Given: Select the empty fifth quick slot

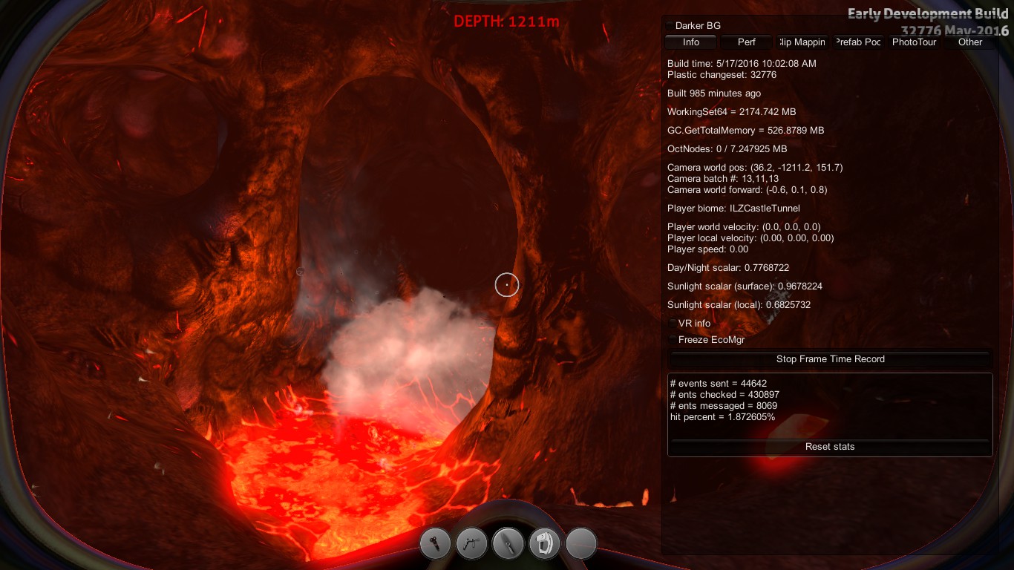Looking at the screenshot, I should [x=581, y=544].
